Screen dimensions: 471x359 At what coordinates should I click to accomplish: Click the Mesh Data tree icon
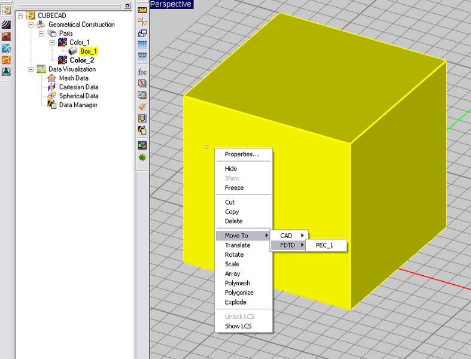[52, 78]
